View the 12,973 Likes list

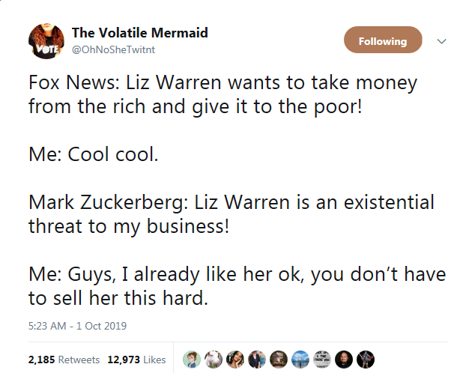pyautogui.click(x=136, y=360)
